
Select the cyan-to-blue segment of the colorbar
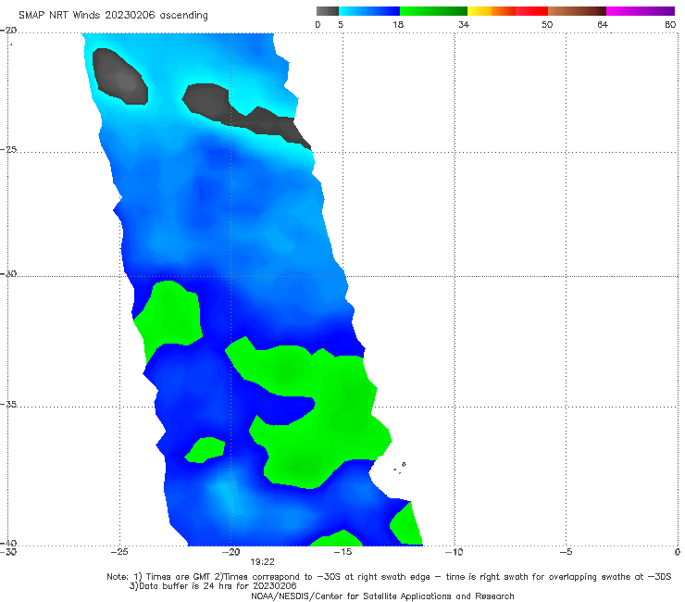(x=369, y=11)
